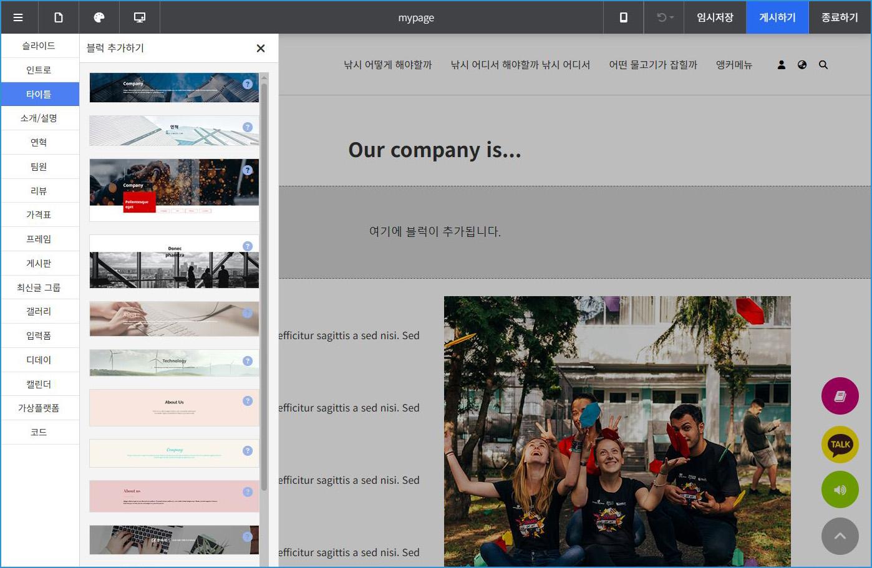Click the 임시저장 button
872x568 pixels.
[715, 17]
